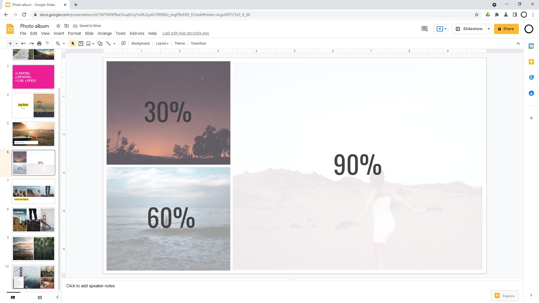Expand the Add-ons menu item
Screen dimensions: 539x303
tap(137, 33)
